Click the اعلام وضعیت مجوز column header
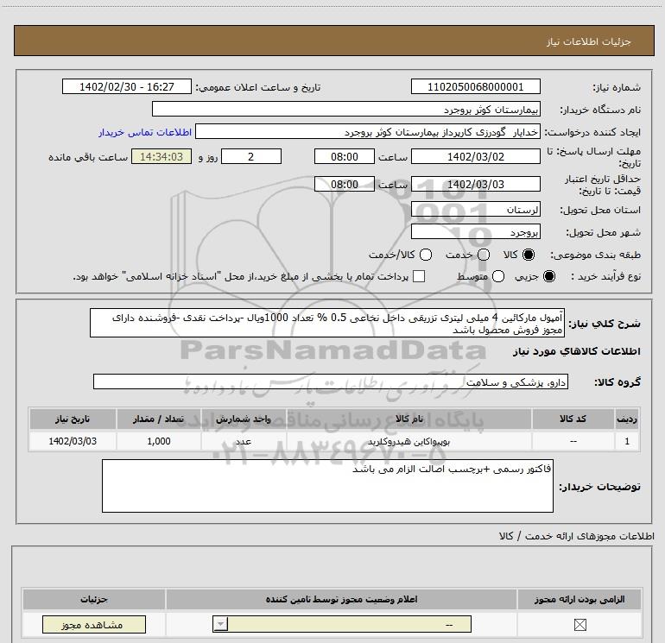 [341, 599]
